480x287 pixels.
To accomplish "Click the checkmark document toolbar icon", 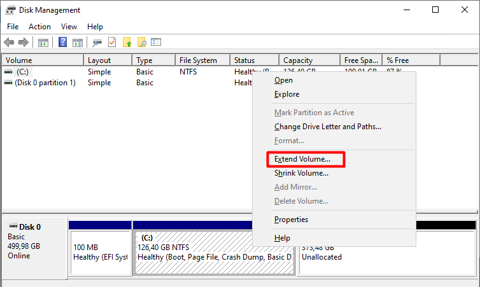I will coord(112,43).
